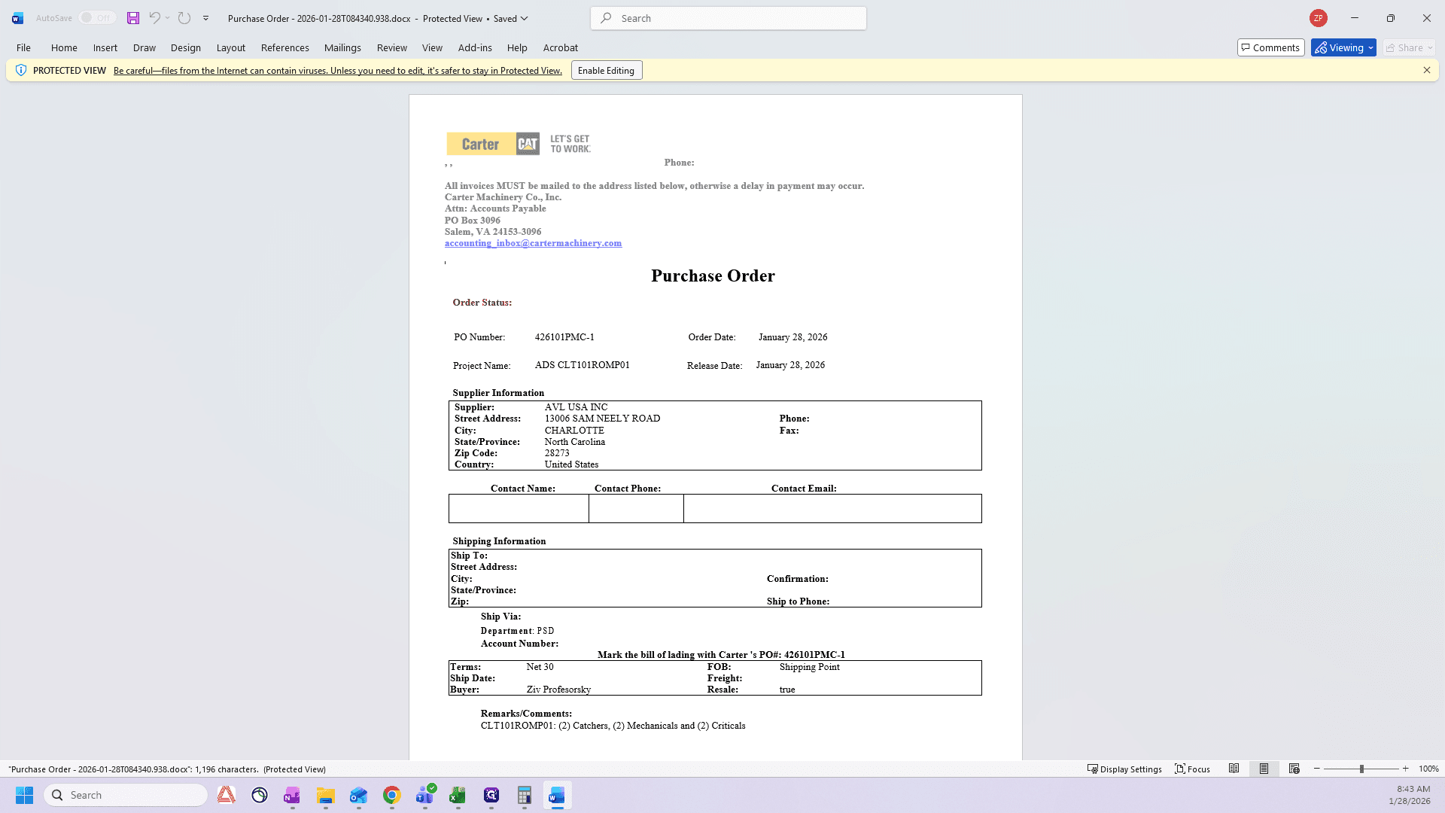
Task: Open Microsoft Teams from the taskbar
Action: (x=424, y=795)
